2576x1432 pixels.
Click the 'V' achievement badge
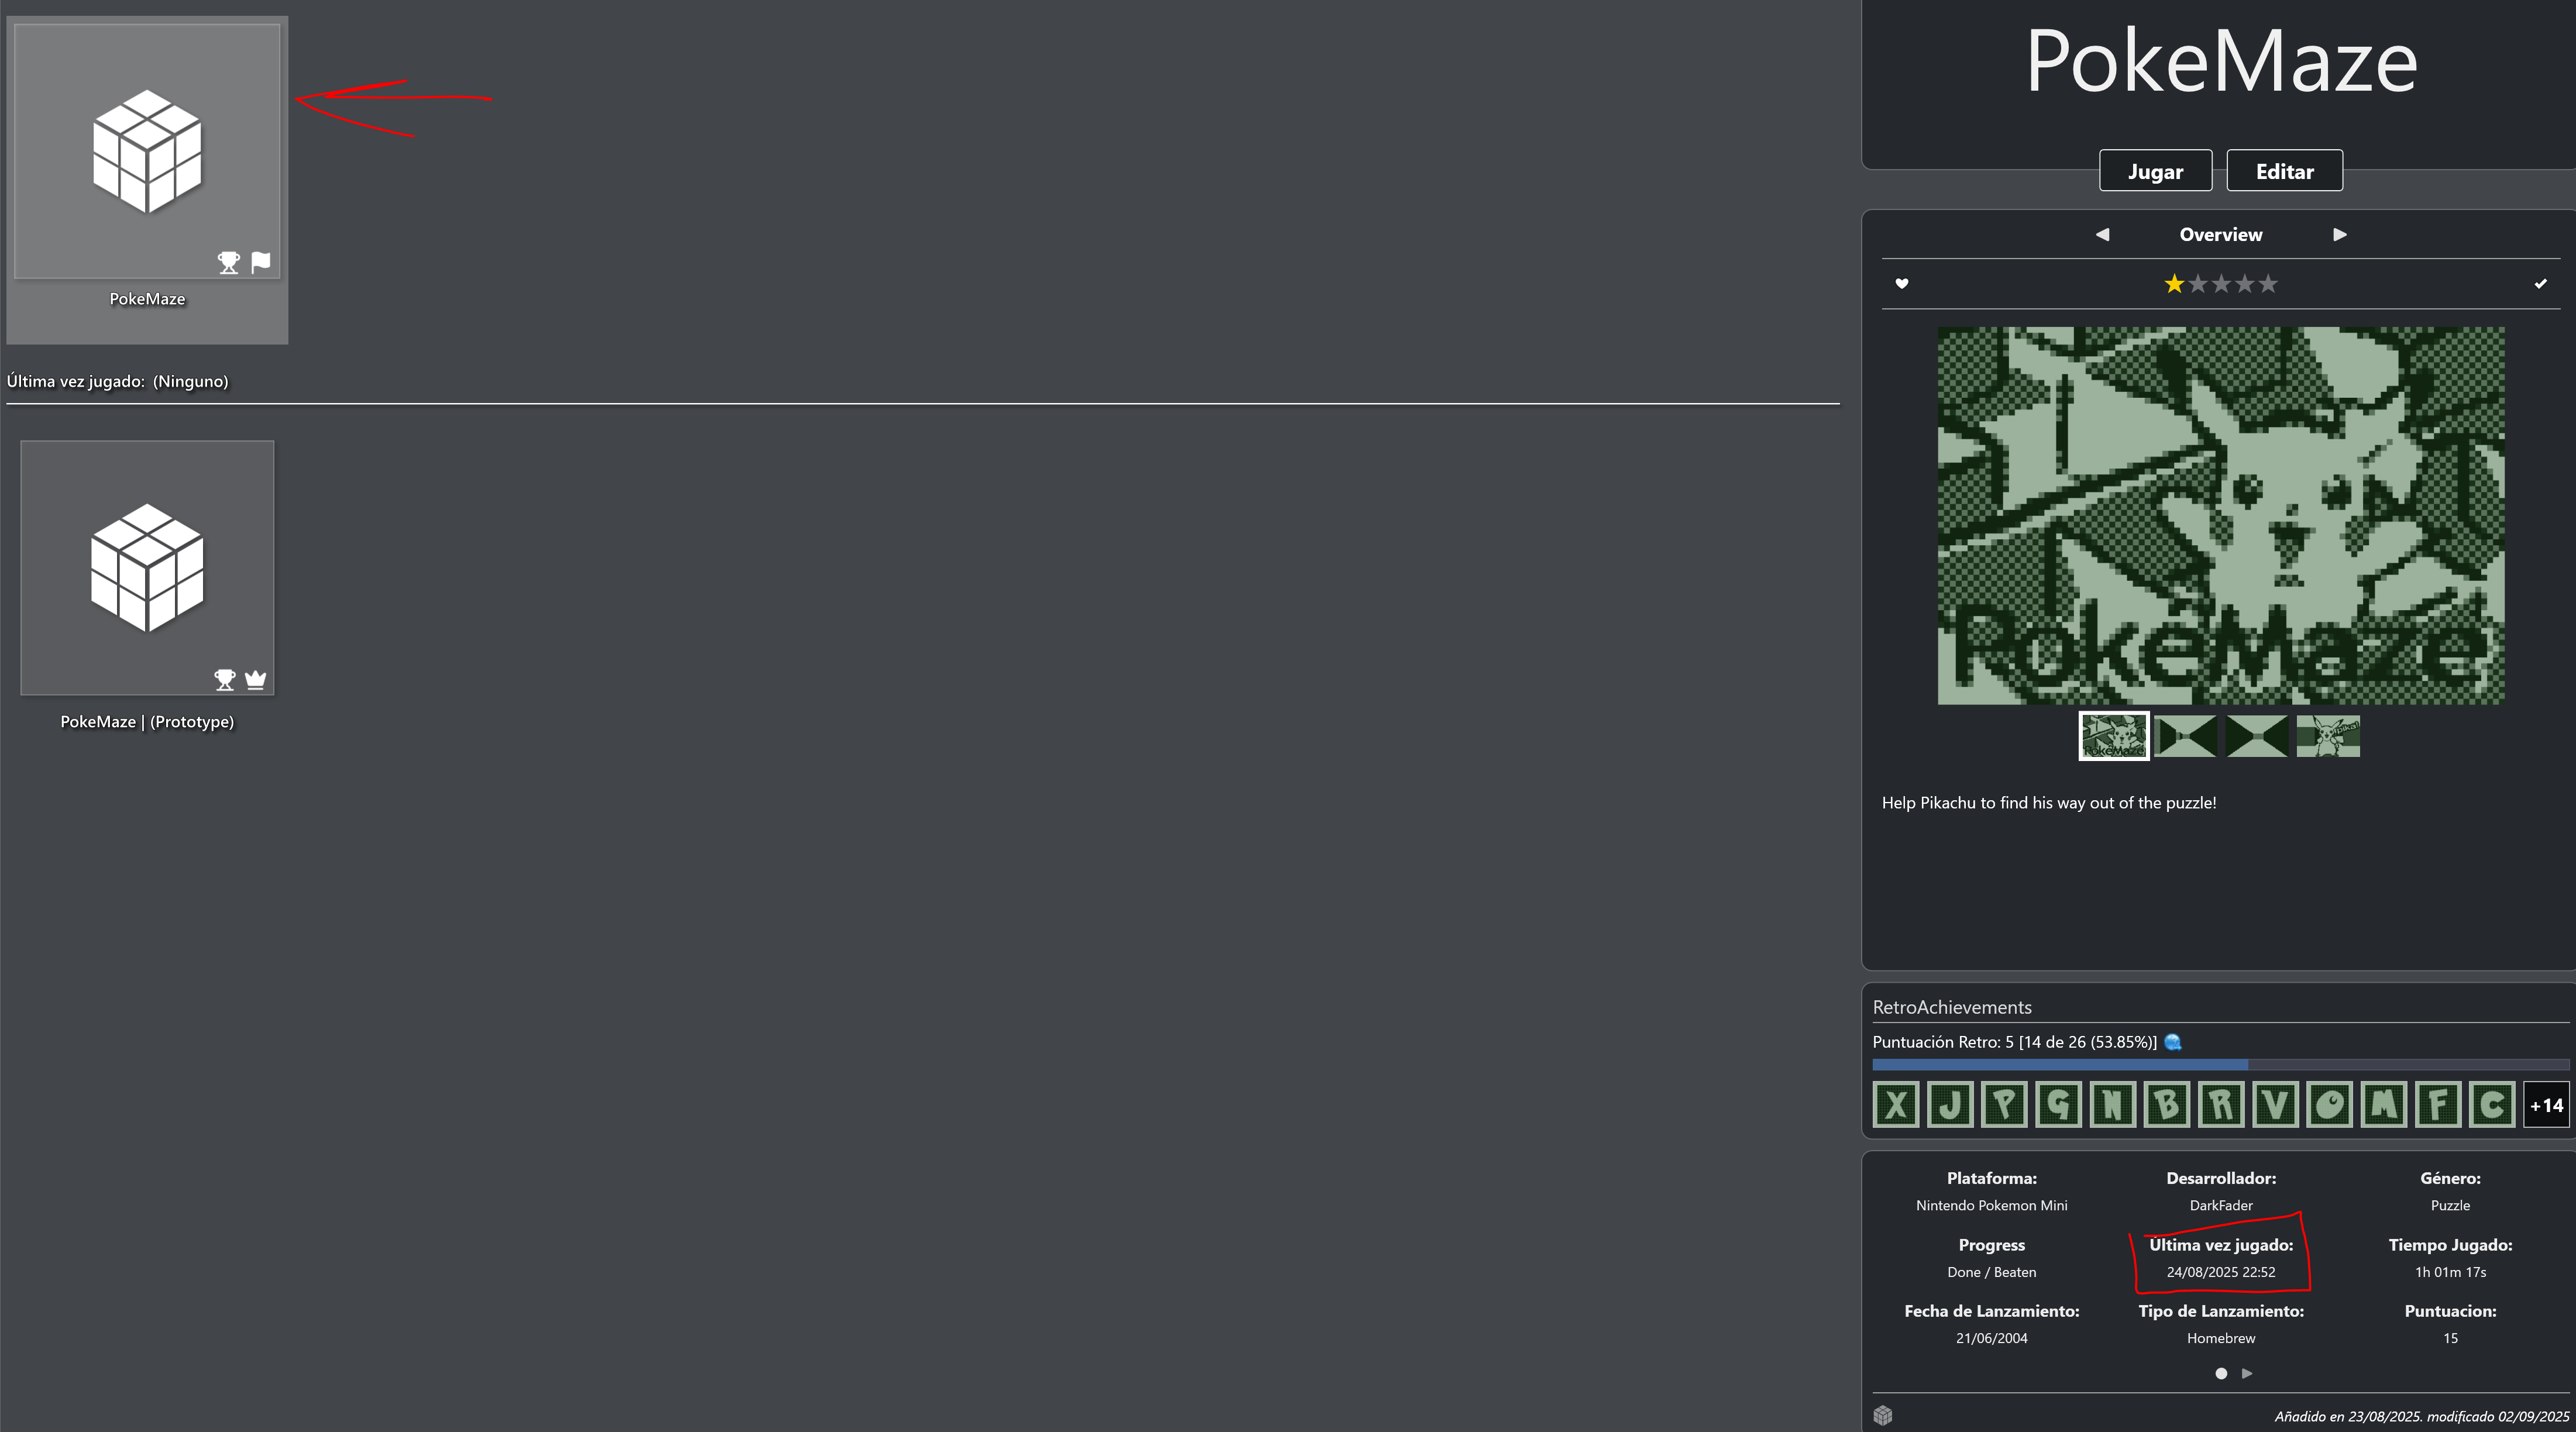tap(2275, 1105)
